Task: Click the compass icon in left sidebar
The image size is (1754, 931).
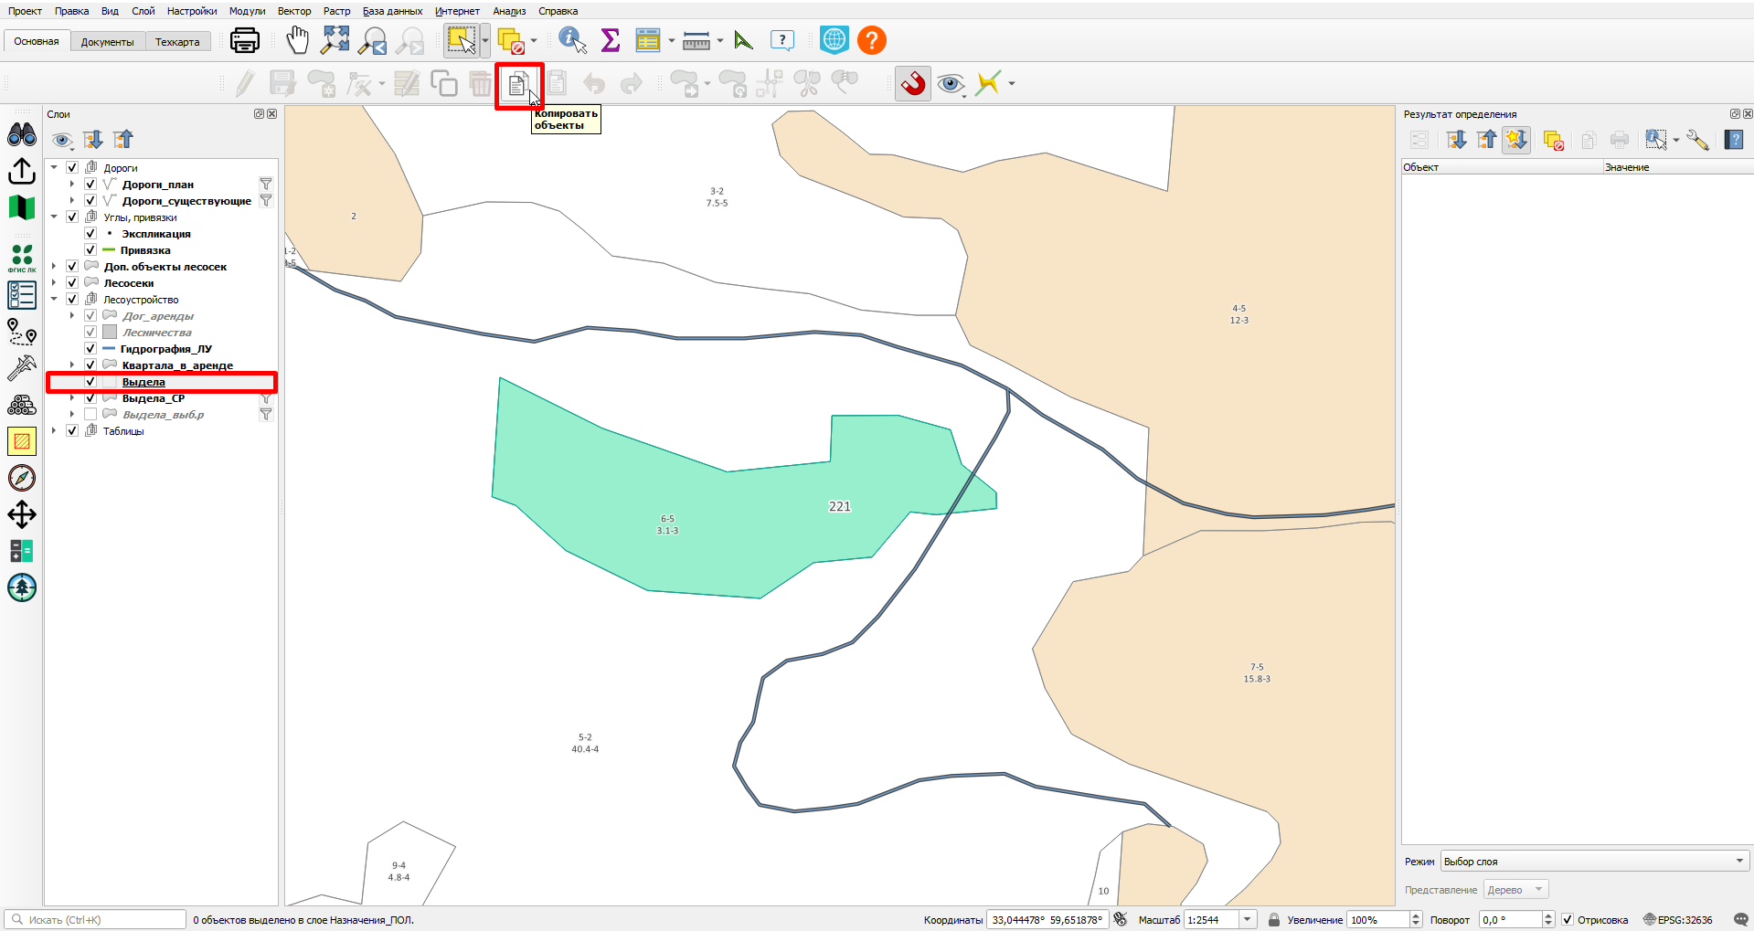Action: pos(22,478)
